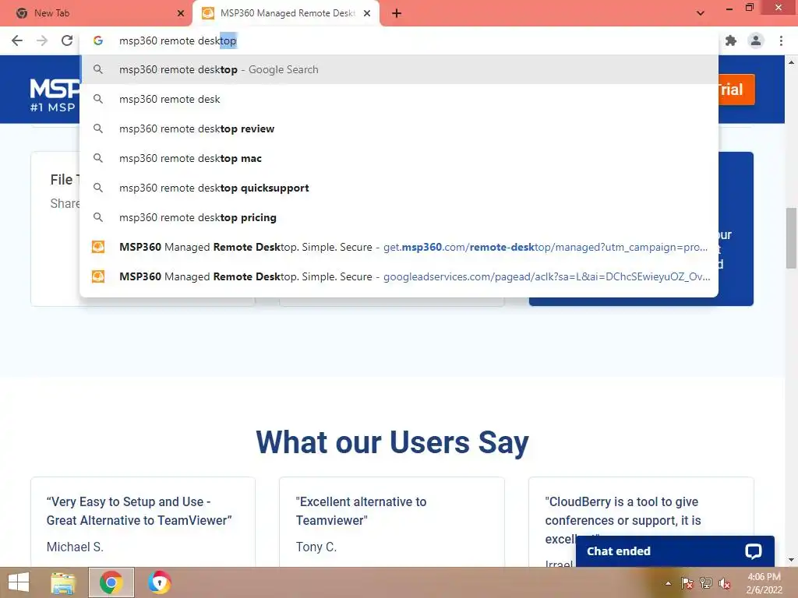Screen dimensions: 798x598
Task: Click the 'Very Easy to Setup and Use' review
Action: coord(139,511)
